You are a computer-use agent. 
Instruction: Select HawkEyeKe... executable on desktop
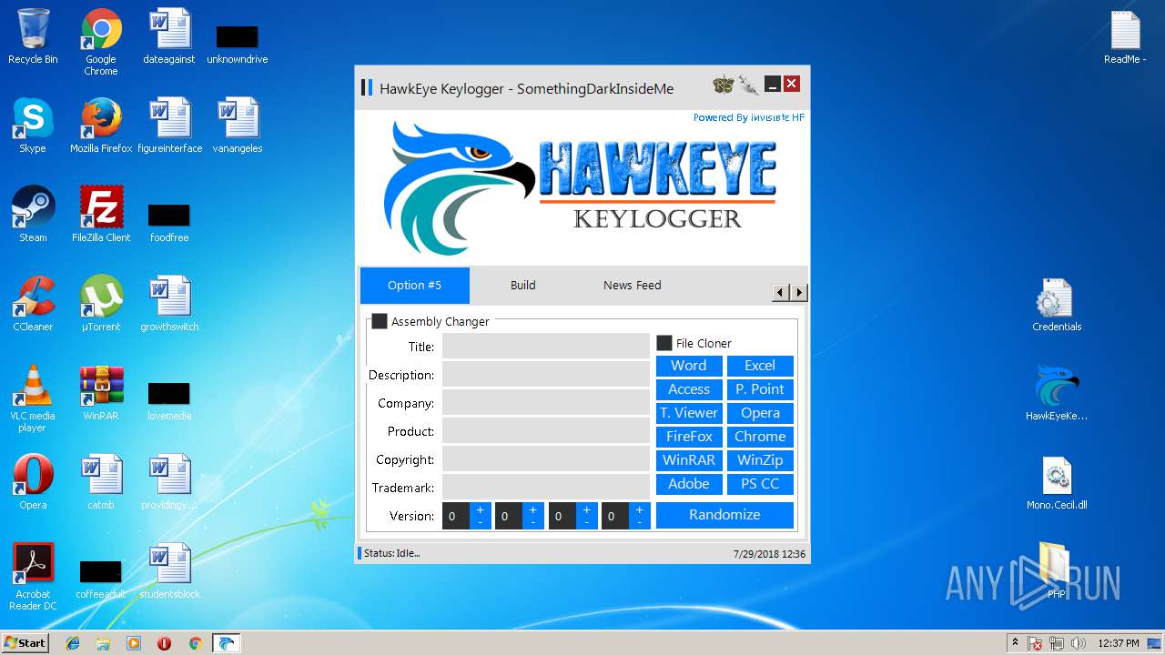pos(1057,393)
